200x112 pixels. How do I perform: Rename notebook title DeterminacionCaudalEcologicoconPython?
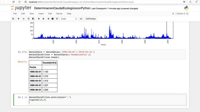tap(62, 8)
